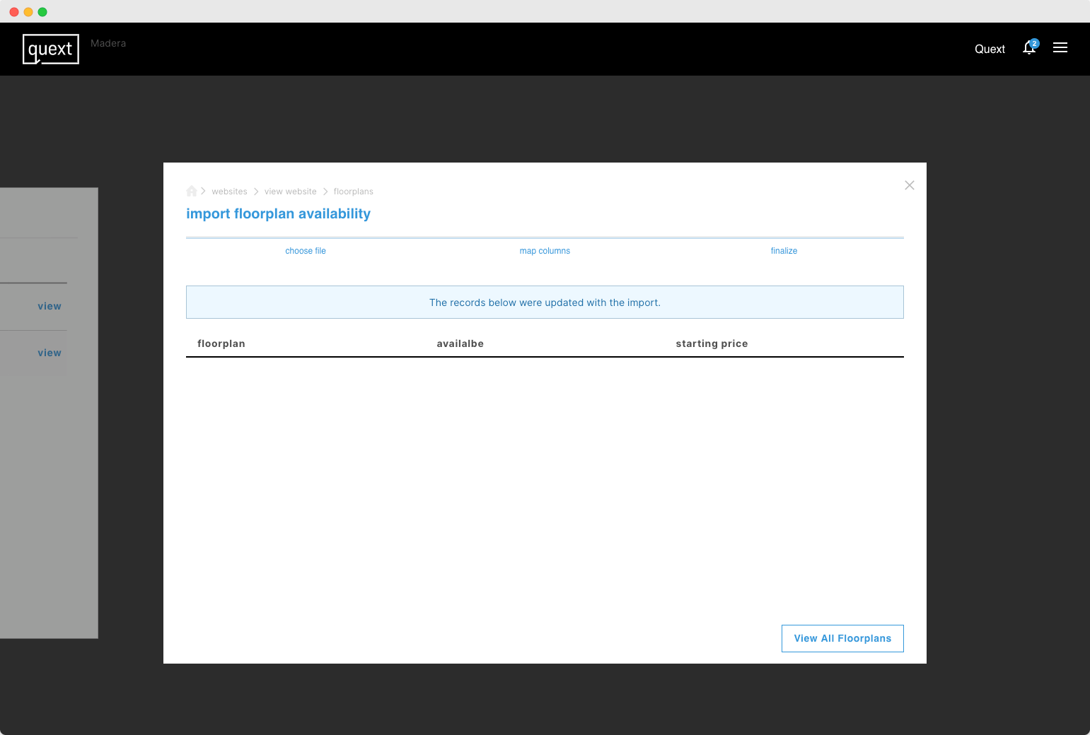Viewport: 1090px width, 735px height.
Task: Click the import floorplan availability heading
Action: 278,213
